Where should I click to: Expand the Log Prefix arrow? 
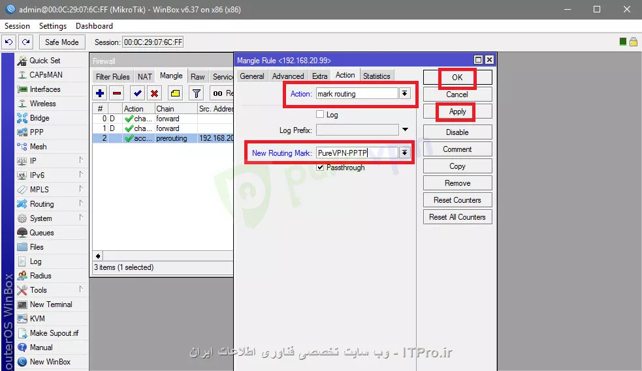[405, 130]
